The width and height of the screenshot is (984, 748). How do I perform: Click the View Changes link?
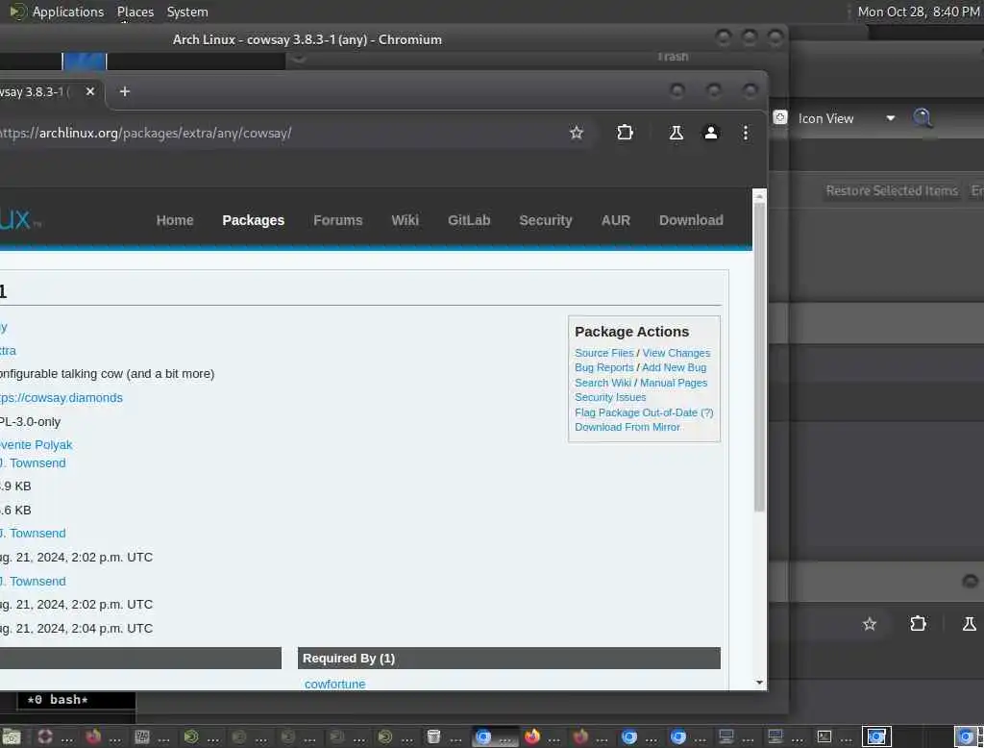pos(676,353)
